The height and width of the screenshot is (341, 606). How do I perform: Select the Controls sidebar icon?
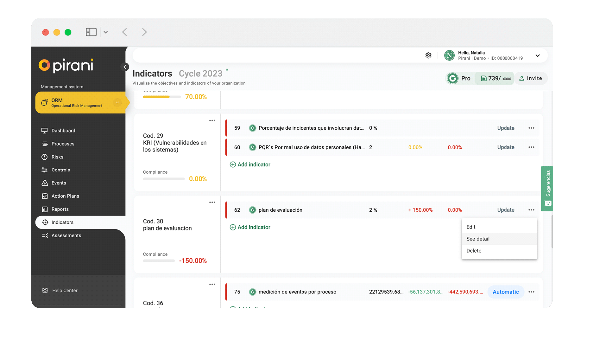pos(45,170)
